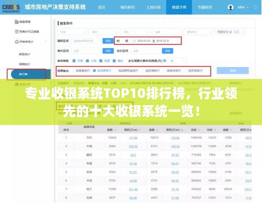Click the CRIC logo in the header
Image resolution: width=262 pixels, height=204 pixels.
point(11,7)
